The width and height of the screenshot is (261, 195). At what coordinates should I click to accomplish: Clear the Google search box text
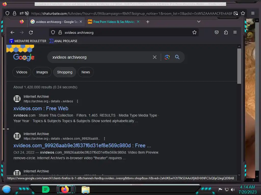pos(155,57)
